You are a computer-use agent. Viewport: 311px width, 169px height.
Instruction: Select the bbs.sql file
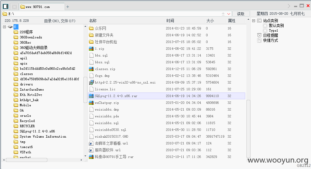[x=101, y=55]
